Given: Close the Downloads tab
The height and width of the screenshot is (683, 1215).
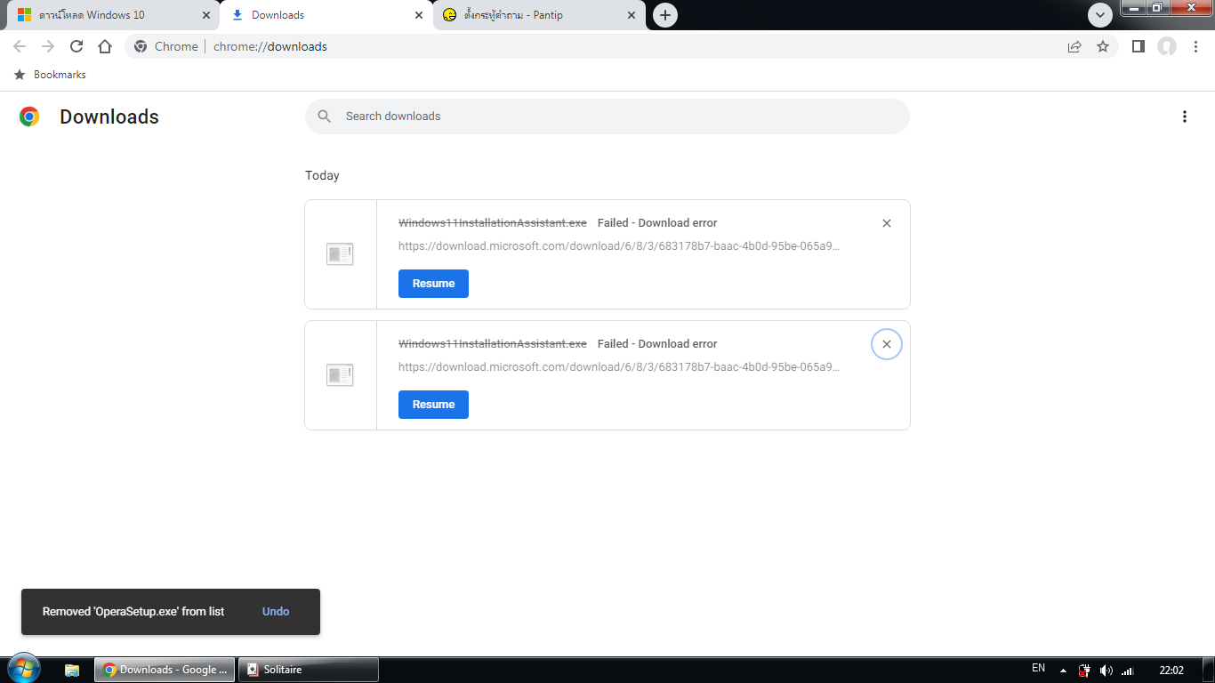Looking at the screenshot, I should click(419, 15).
